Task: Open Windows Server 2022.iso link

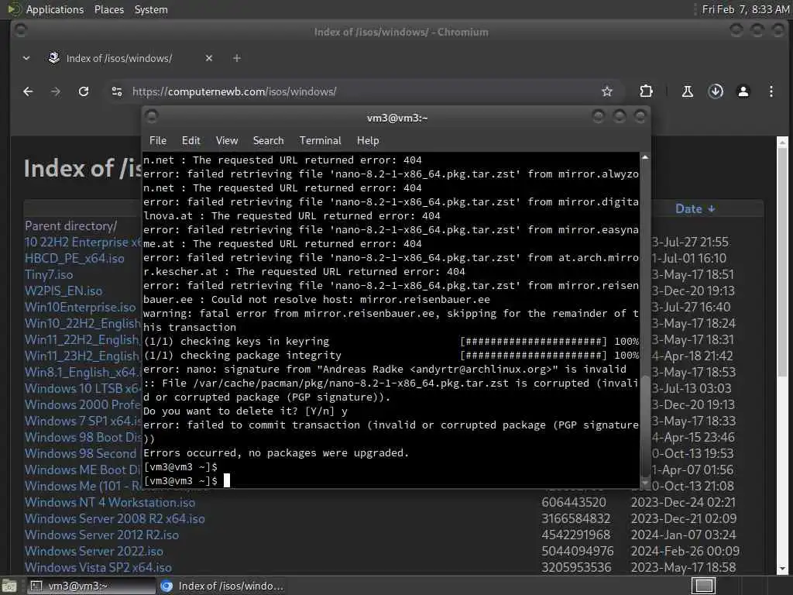Action: (x=94, y=551)
